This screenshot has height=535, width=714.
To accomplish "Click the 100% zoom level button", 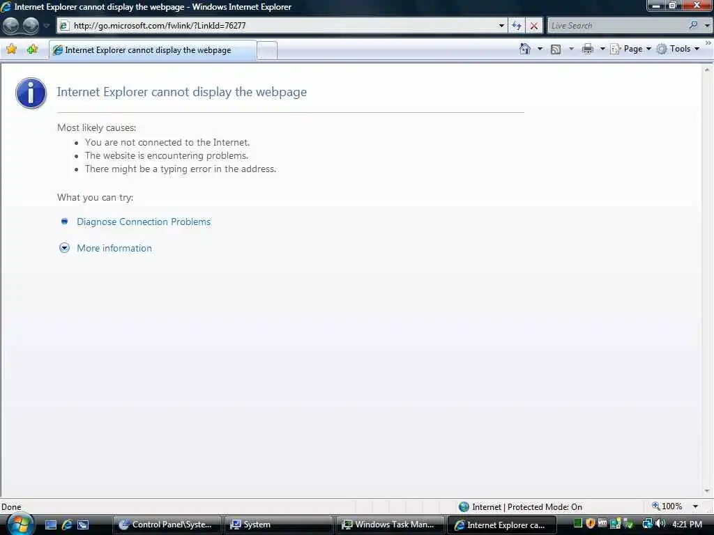I will click(667, 506).
